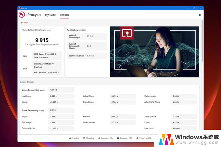Close the Procyon window
This screenshot has width=221, height=147.
[200, 8]
